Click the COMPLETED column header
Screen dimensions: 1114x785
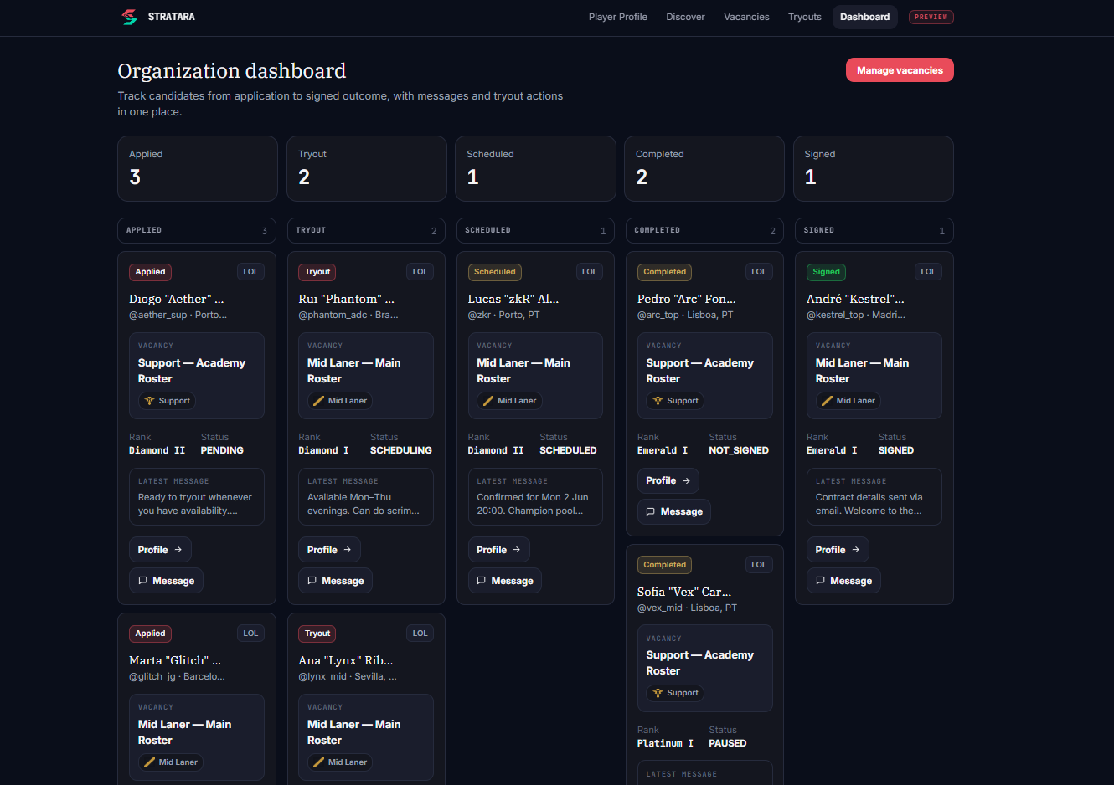[x=704, y=230]
